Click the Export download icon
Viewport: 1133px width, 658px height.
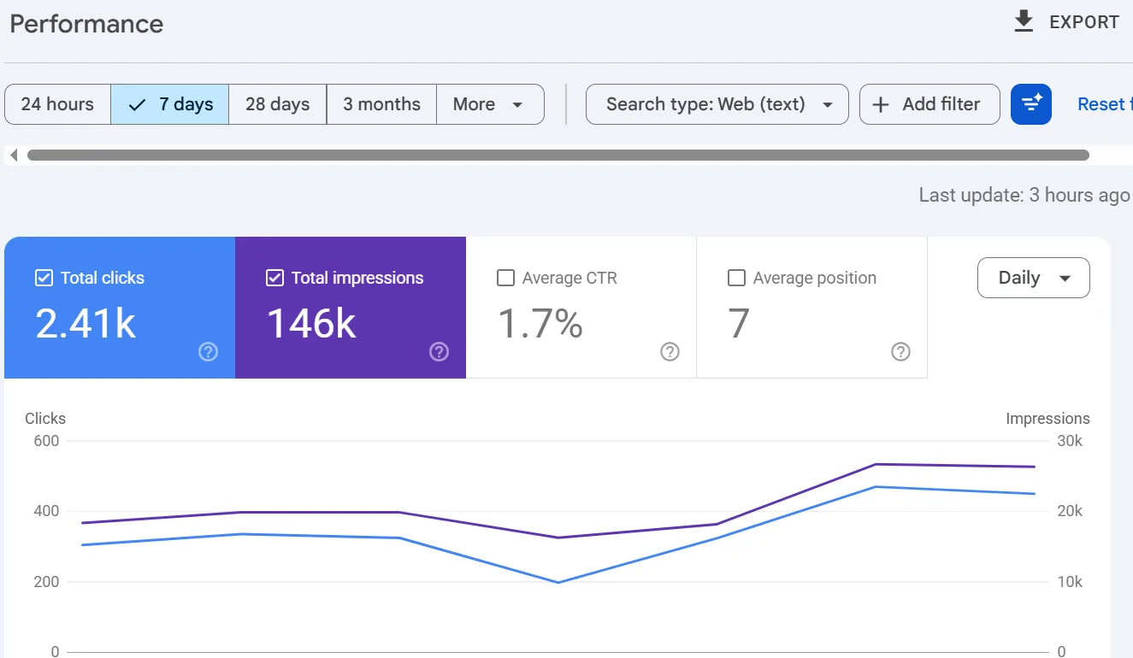pyautogui.click(x=1024, y=22)
